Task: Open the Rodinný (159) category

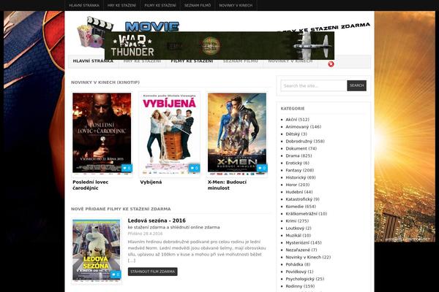Action: coord(300,287)
